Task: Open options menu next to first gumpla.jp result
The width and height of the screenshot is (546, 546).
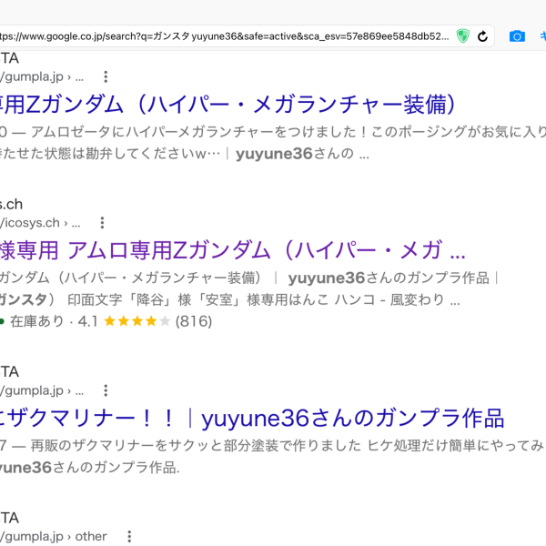Action: click(106, 76)
